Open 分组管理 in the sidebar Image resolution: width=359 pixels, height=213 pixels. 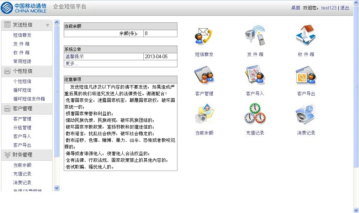point(22,128)
